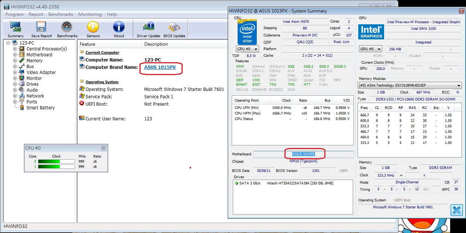Open the Monitoring menu

[x=90, y=14]
